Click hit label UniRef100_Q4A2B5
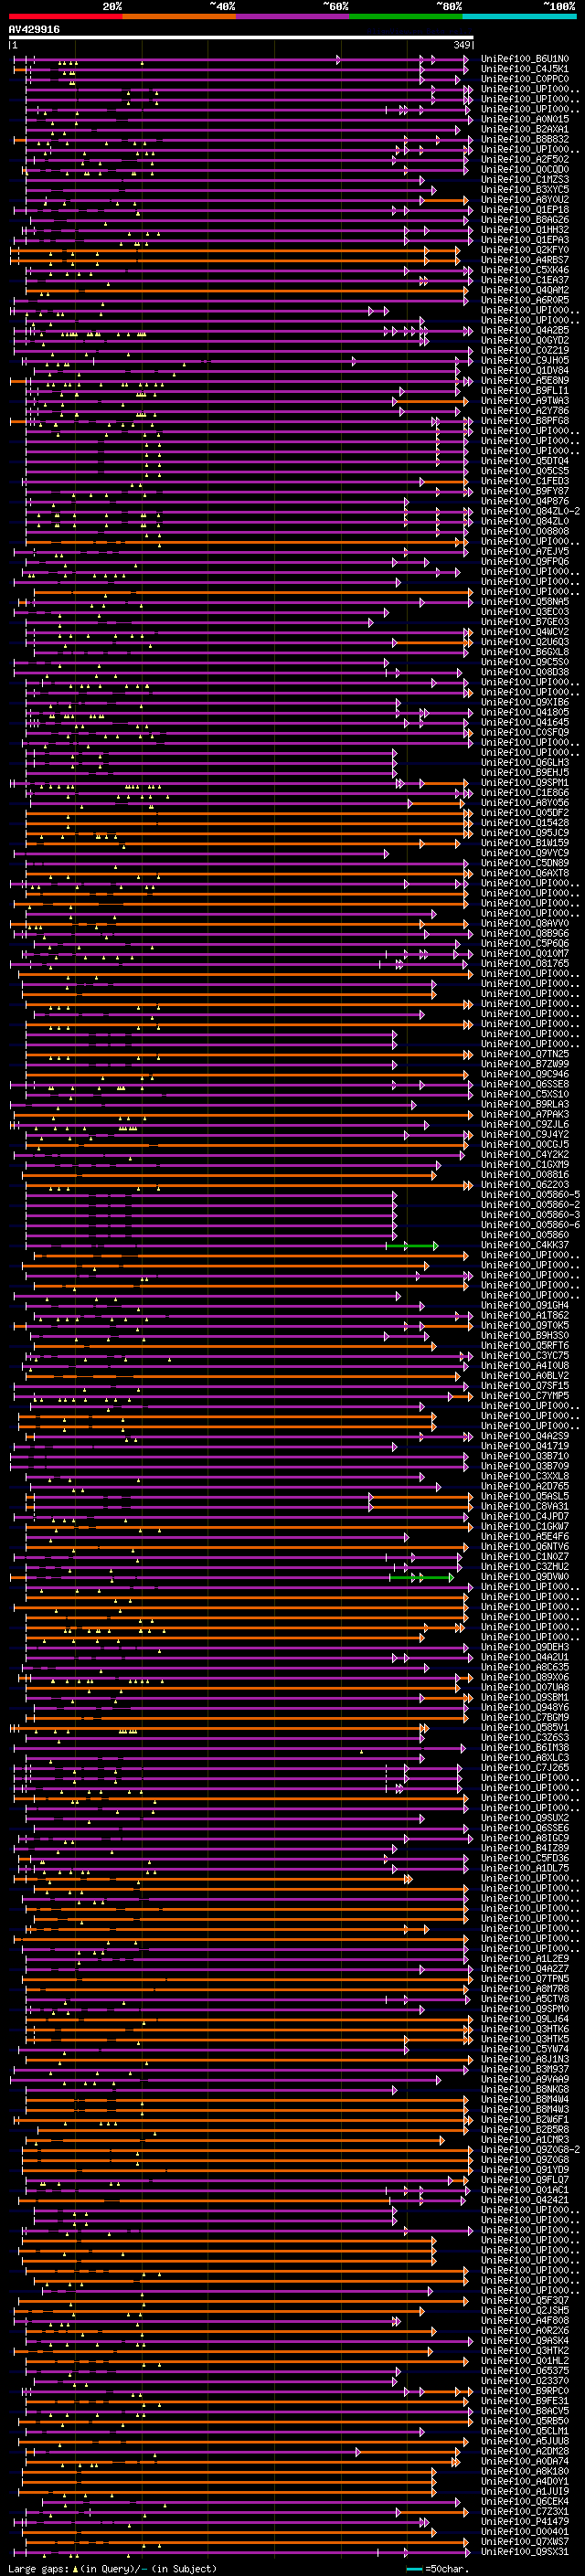The width and height of the screenshot is (585, 2576). click(525, 330)
